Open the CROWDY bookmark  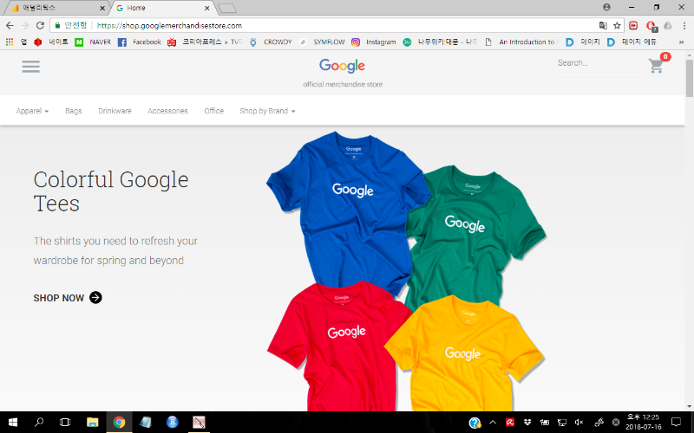[271, 42]
